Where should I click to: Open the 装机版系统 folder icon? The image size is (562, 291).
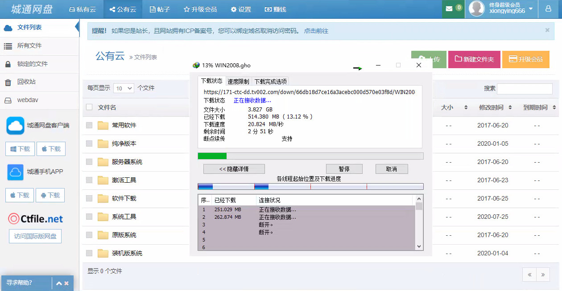(x=103, y=253)
